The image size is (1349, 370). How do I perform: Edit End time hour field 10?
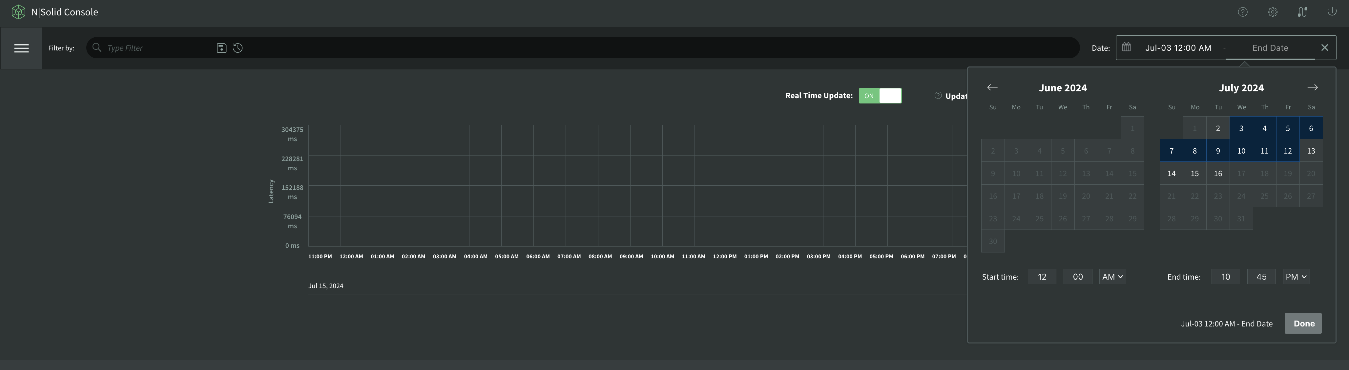pos(1225,276)
